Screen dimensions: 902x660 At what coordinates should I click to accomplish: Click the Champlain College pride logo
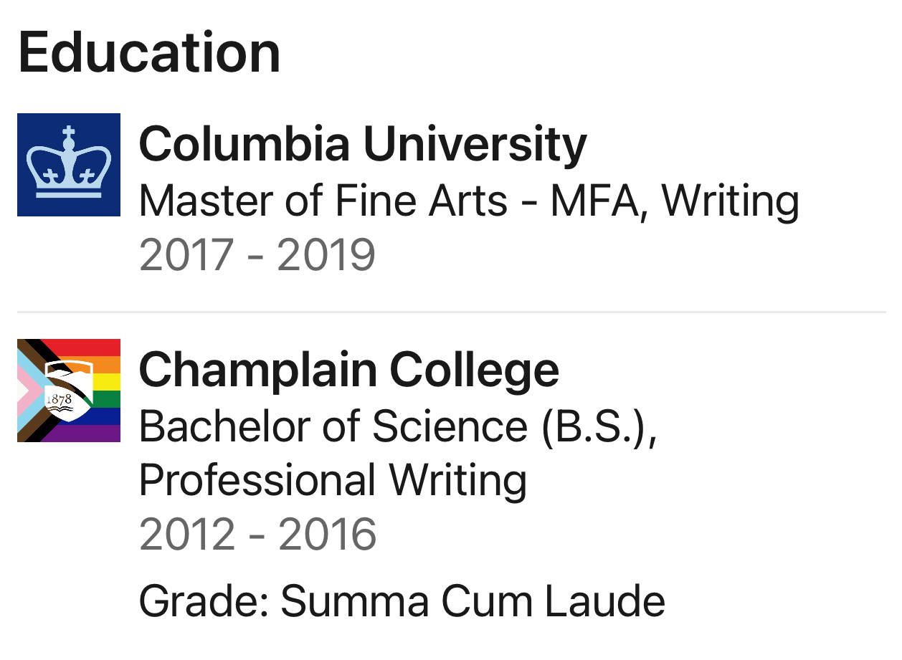(x=69, y=391)
